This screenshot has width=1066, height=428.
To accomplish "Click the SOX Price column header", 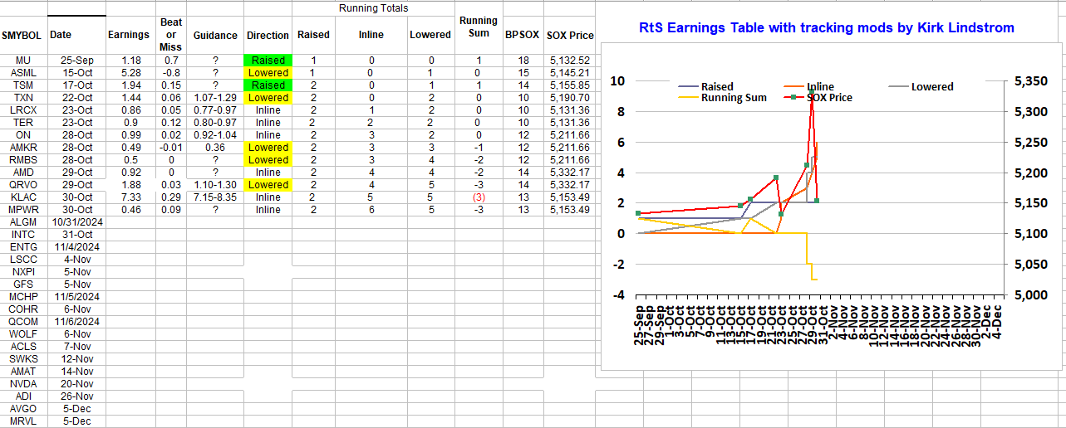I will click(x=570, y=36).
